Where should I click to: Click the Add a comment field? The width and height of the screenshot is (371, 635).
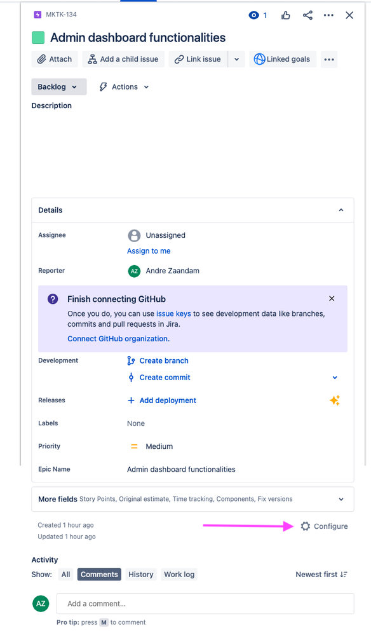(205, 603)
